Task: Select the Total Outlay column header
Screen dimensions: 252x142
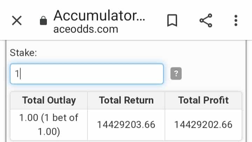Action: (x=49, y=100)
